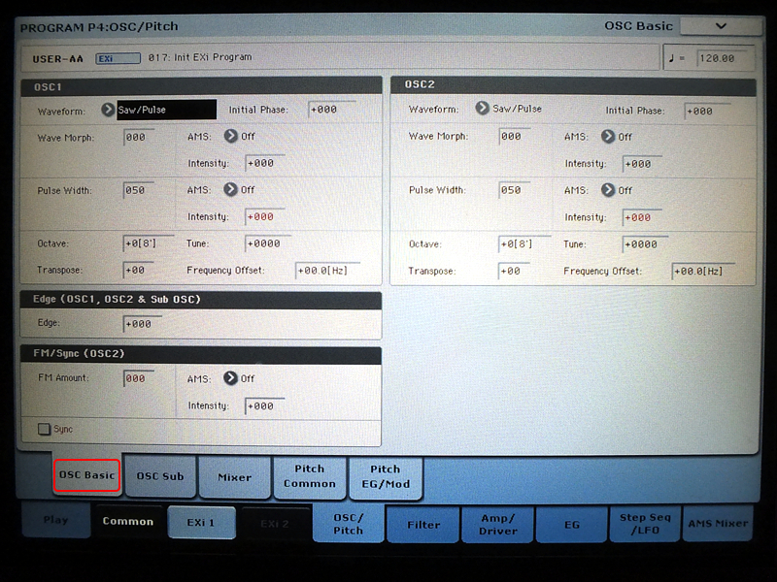Select the FM Amount value field
The height and width of the screenshot is (582, 777).
(x=139, y=378)
